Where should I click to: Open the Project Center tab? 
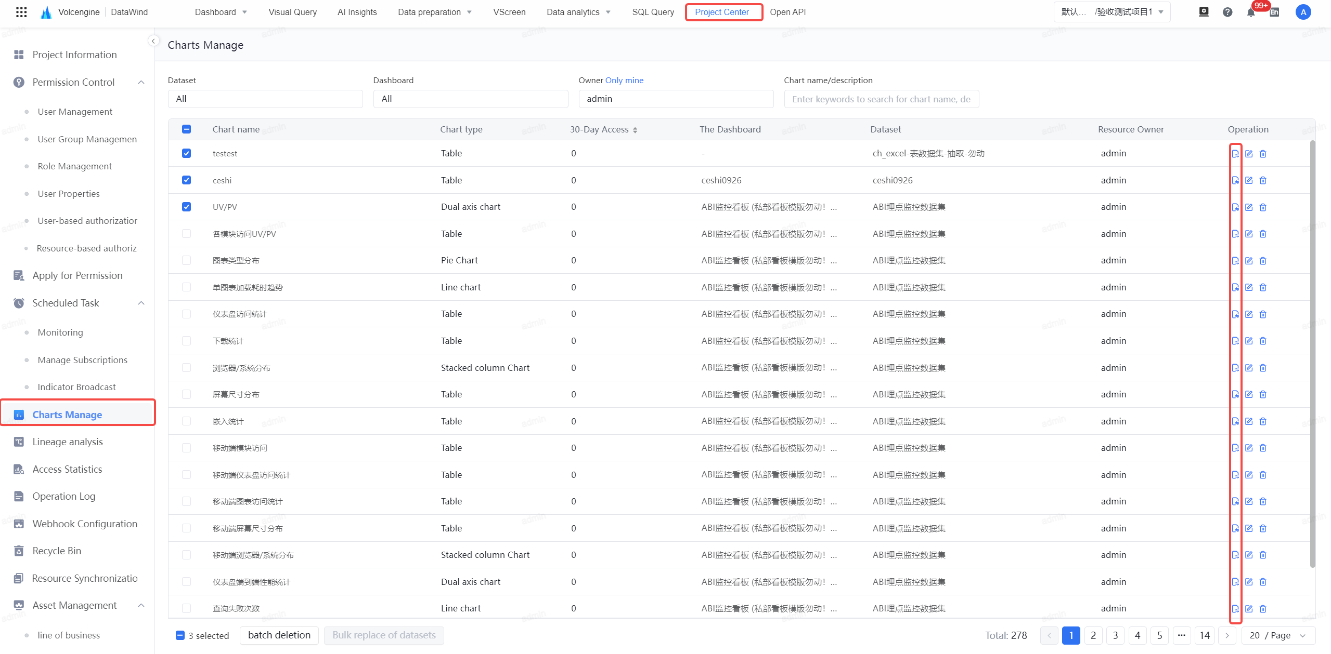722,12
